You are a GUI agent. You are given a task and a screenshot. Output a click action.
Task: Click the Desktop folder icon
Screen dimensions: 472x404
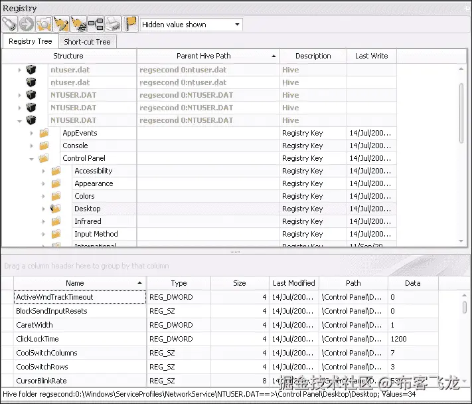pyautogui.click(x=56, y=209)
